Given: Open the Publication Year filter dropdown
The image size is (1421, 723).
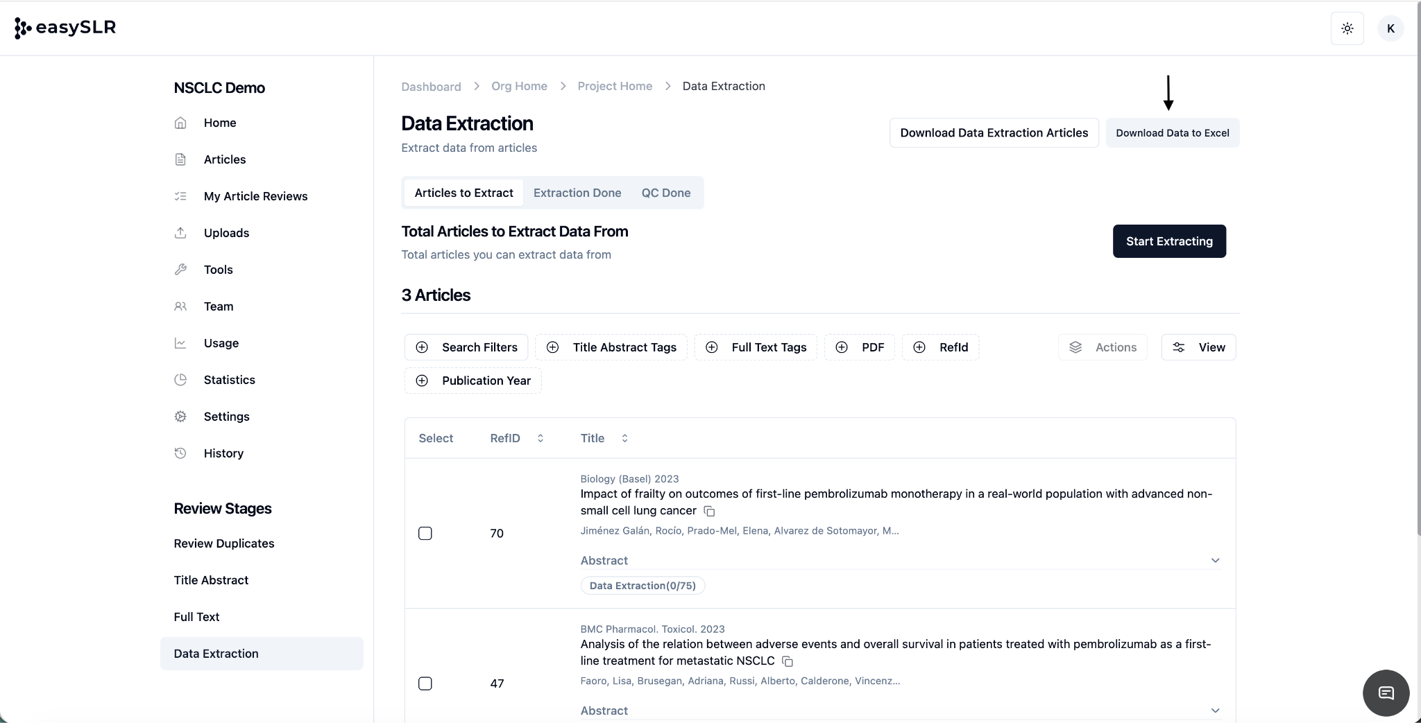Looking at the screenshot, I should click(x=473, y=381).
